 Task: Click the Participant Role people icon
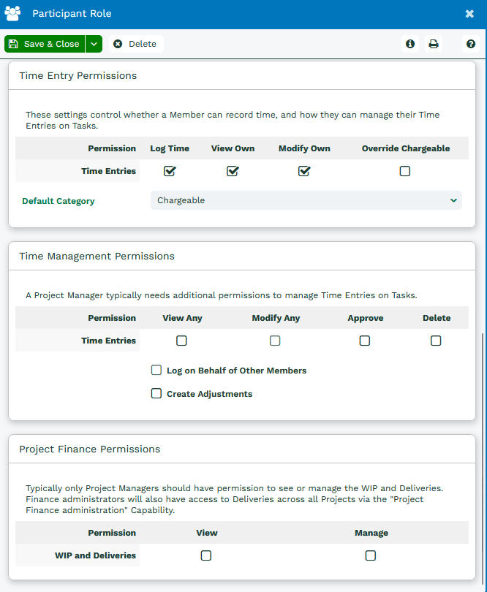pos(13,14)
